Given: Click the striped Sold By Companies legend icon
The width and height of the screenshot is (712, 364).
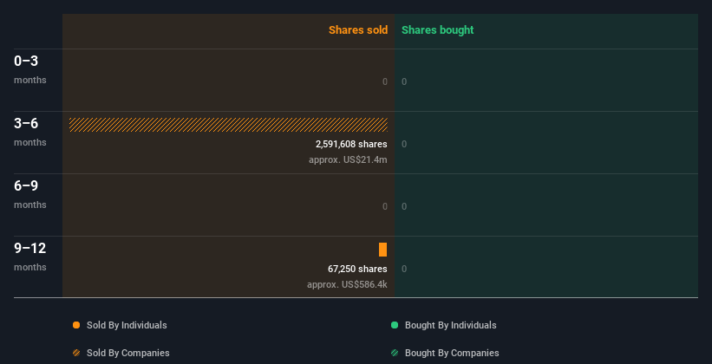Looking at the screenshot, I should [x=76, y=353].
